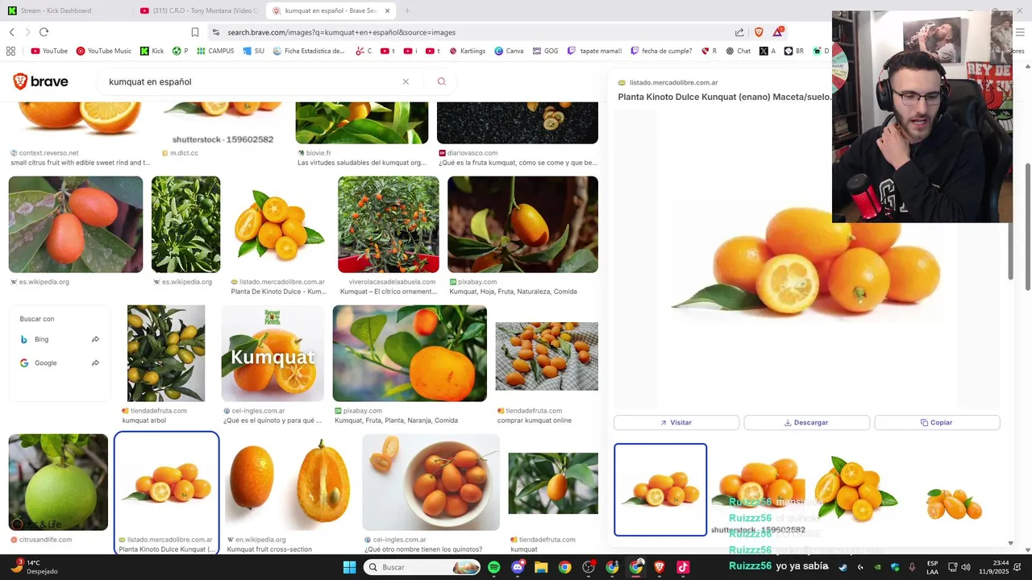Select the fourth related thumbnail with small kumquats
The image size is (1032, 580).
pos(954,504)
